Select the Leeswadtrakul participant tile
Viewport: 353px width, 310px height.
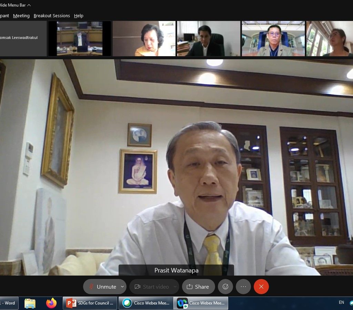[x=23, y=38]
